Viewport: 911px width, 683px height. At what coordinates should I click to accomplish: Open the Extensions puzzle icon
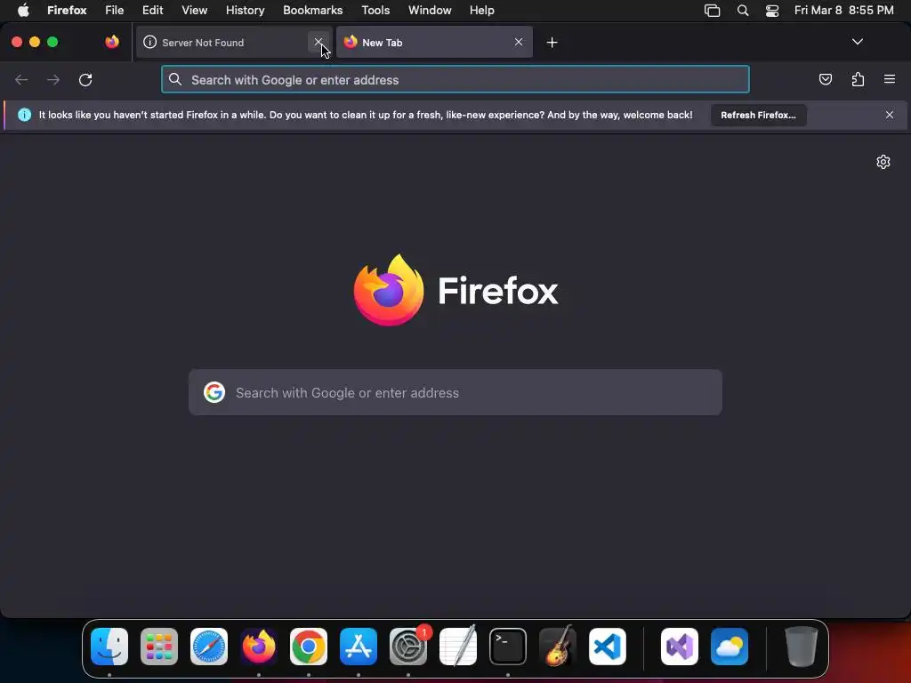pyautogui.click(x=858, y=79)
